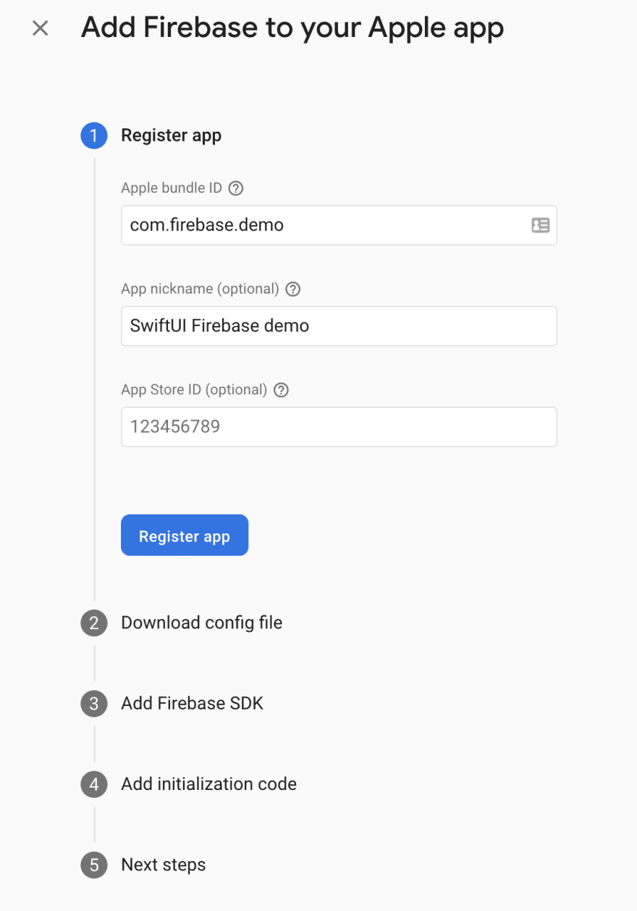Focus the App nickname input field
The image size is (637, 911).
pos(339,325)
